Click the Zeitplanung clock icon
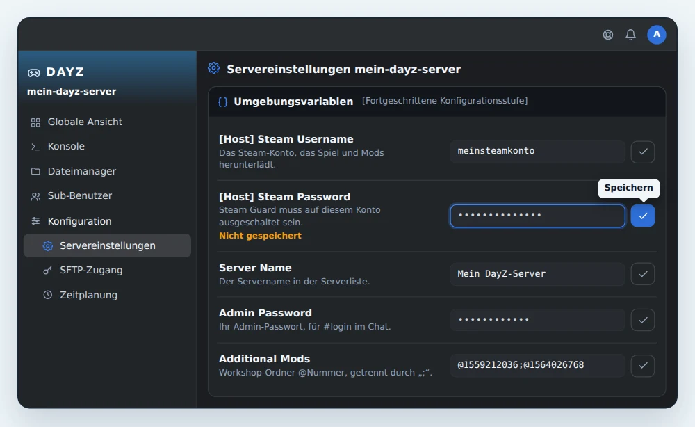695x427 pixels. [x=47, y=295]
